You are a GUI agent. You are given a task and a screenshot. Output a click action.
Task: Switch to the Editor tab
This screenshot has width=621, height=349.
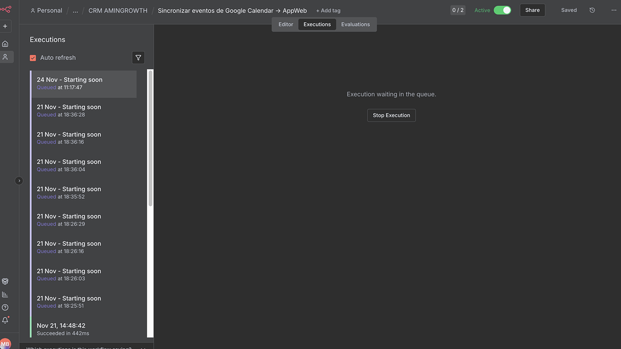click(x=285, y=24)
